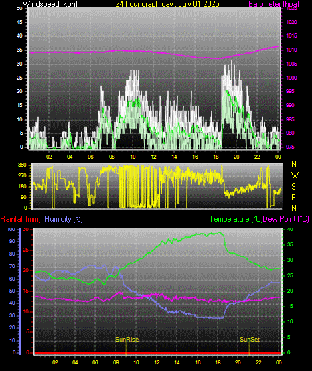Click the 360 degree wind direction tick

[x=22, y=165]
